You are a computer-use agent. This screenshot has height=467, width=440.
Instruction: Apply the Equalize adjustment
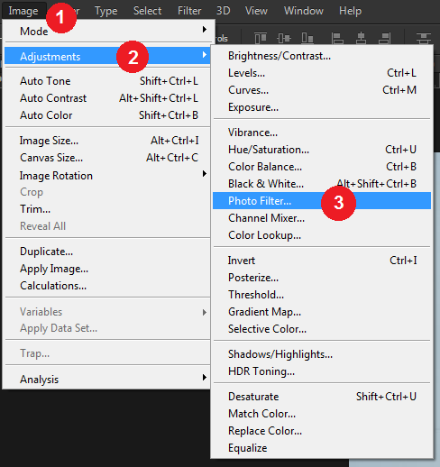(x=322, y=448)
